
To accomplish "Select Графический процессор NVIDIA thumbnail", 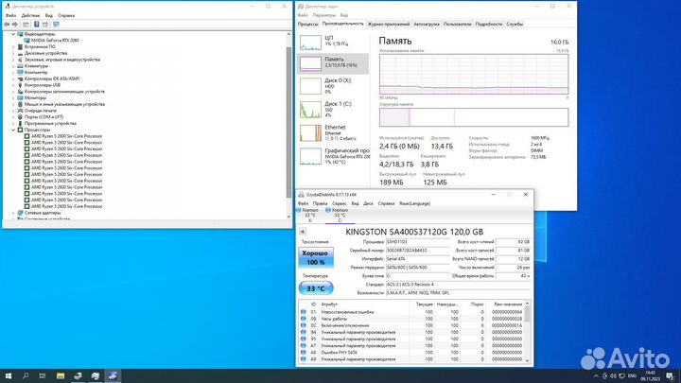I will coord(310,156).
